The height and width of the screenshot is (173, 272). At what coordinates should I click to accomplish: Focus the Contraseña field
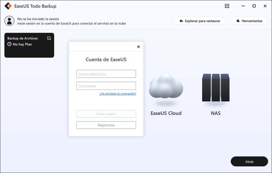pyautogui.click(x=106, y=86)
